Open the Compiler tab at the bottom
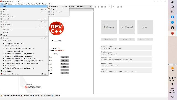This screenshot has height=100, width=177. point(5,96)
